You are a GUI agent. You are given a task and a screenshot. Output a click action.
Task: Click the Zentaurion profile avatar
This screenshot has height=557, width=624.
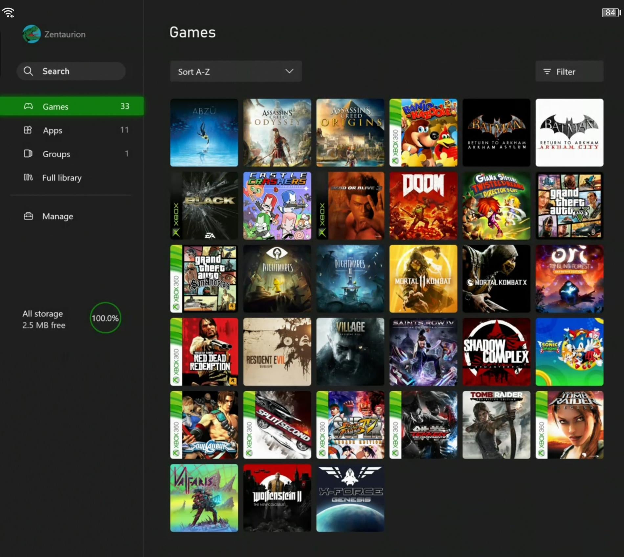tap(32, 34)
